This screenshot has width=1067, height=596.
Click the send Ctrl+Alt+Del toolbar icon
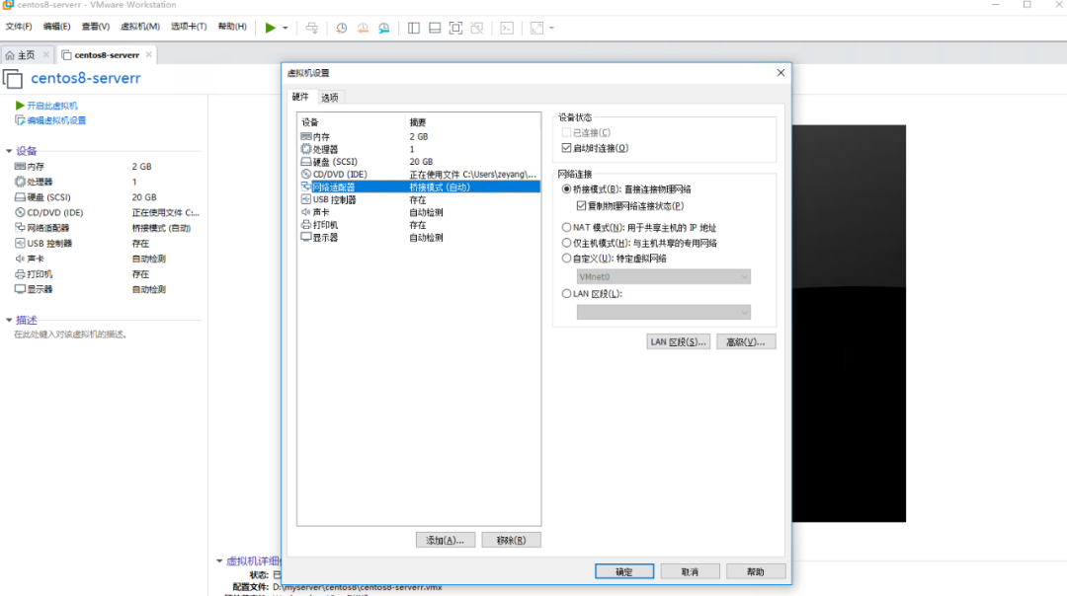tap(311, 28)
